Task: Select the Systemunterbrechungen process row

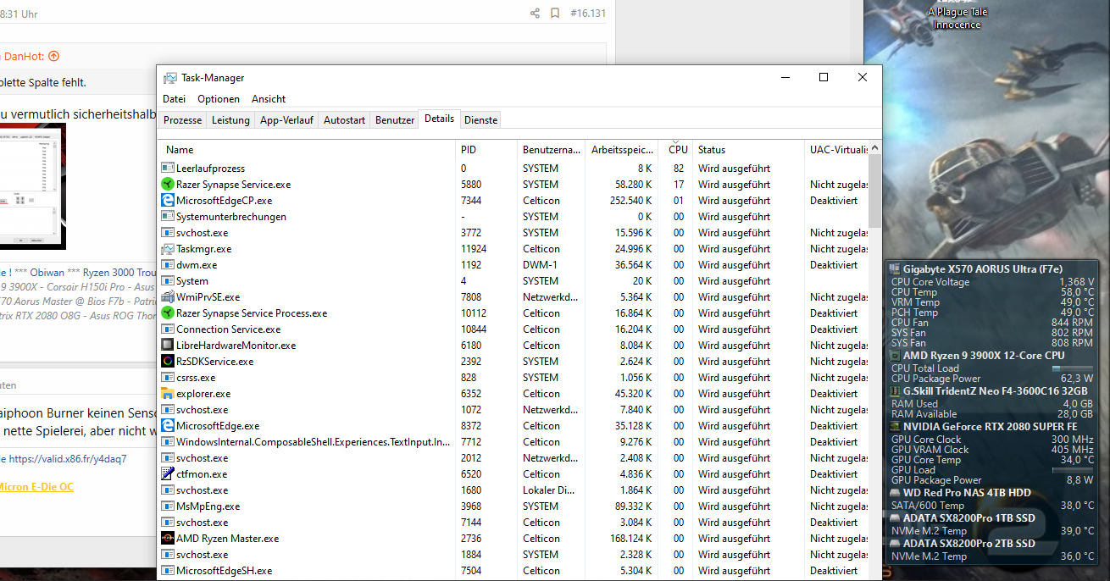Action: tap(514, 216)
